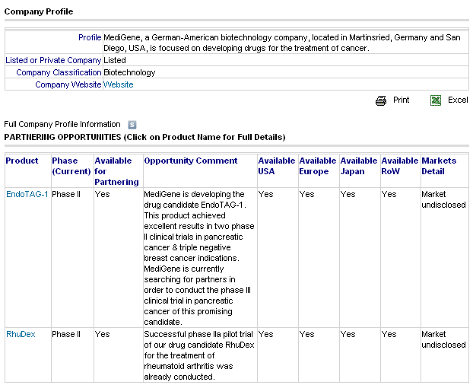Click the icon beside Full Company Profile Information
The image size is (473, 385).
[132, 124]
